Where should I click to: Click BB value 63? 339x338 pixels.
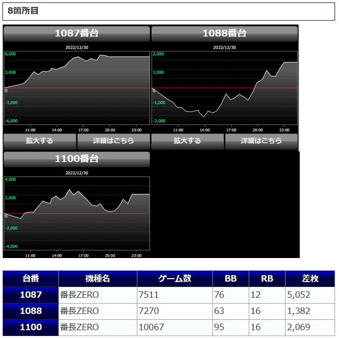point(219,311)
